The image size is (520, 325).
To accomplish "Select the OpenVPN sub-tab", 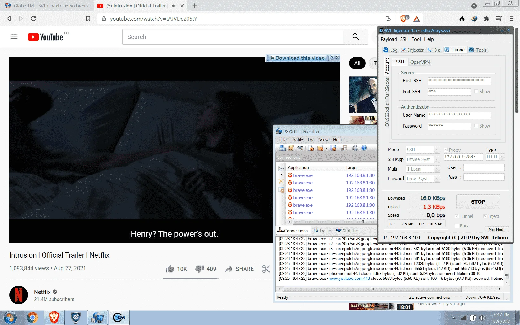I will 420,62.
